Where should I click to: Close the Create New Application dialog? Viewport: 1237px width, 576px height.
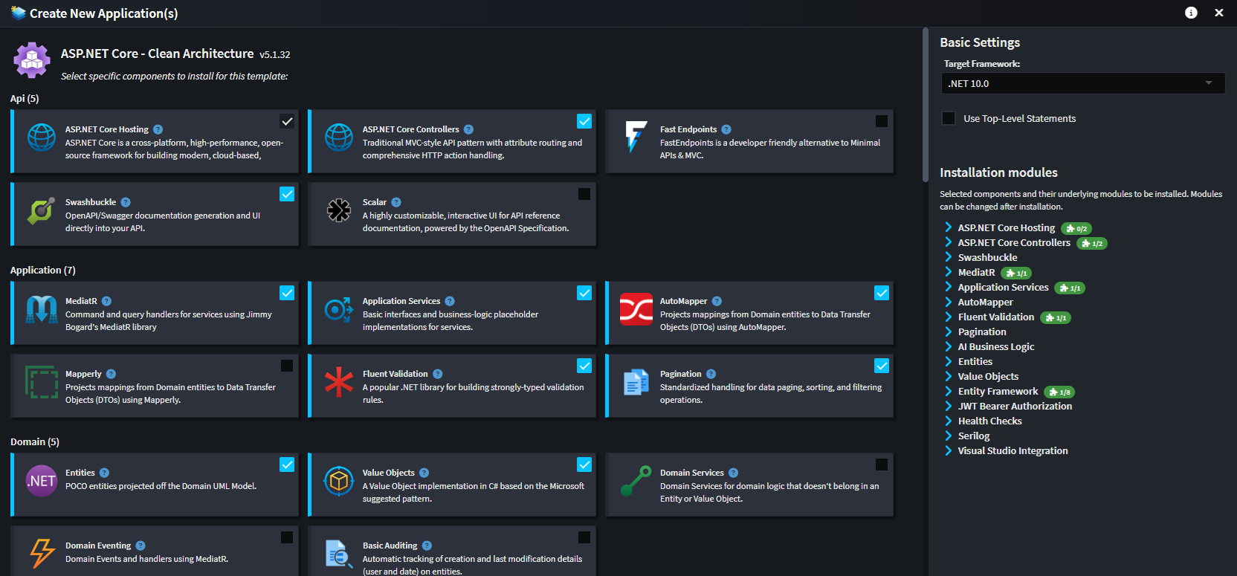point(1219,13)
